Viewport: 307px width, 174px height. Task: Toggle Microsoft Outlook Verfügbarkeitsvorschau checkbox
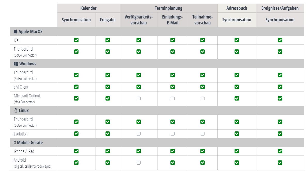[139, 99]
